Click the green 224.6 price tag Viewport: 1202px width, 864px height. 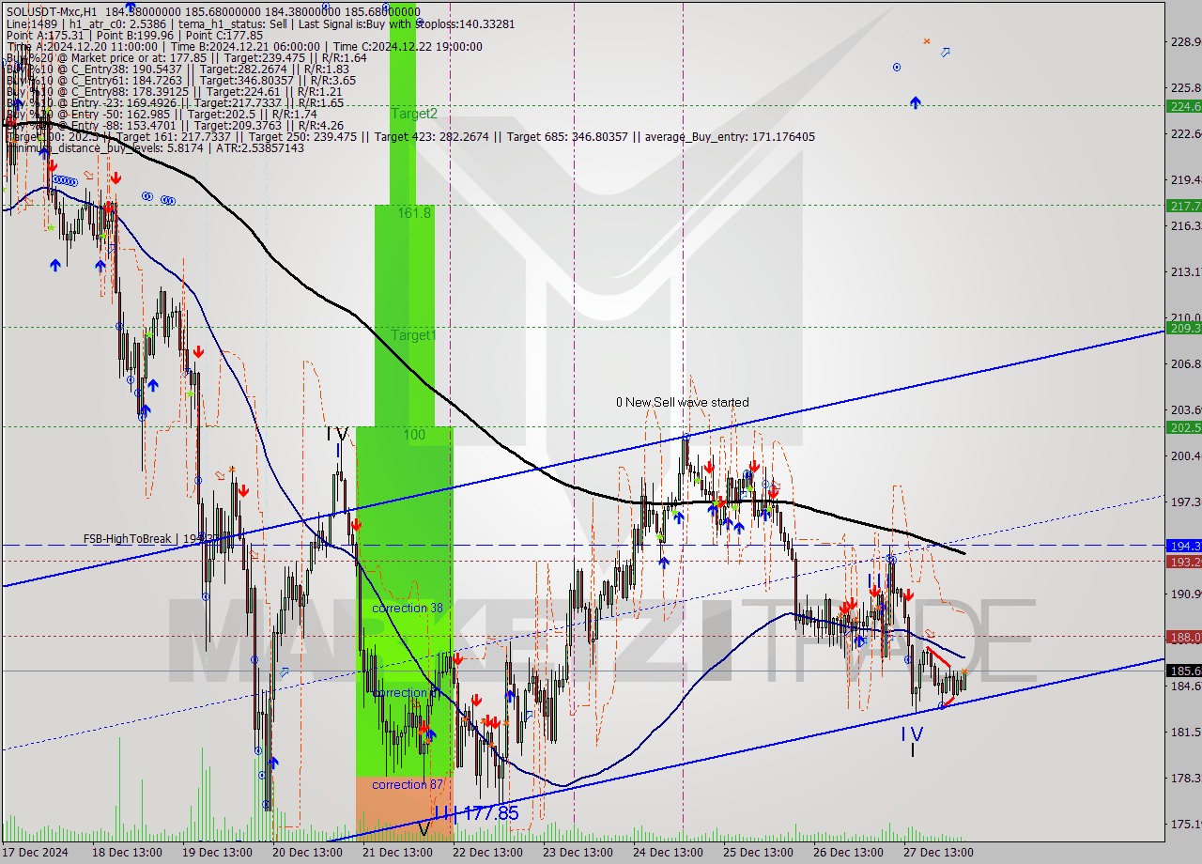(1183, 106)
